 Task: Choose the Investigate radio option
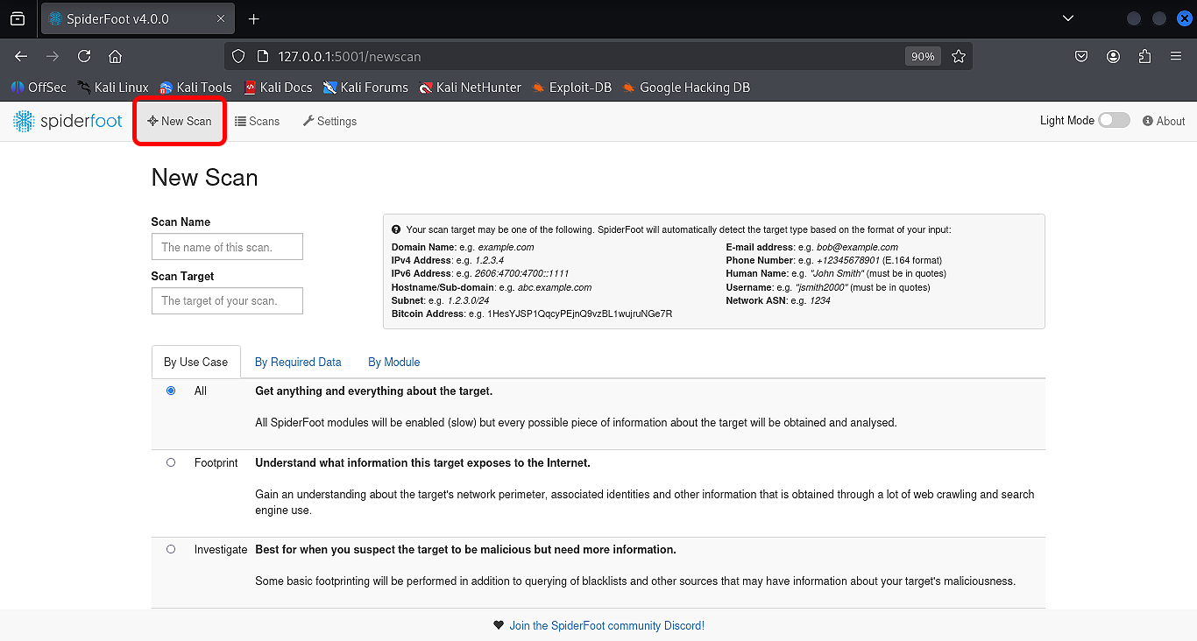[x=171, y=549]
